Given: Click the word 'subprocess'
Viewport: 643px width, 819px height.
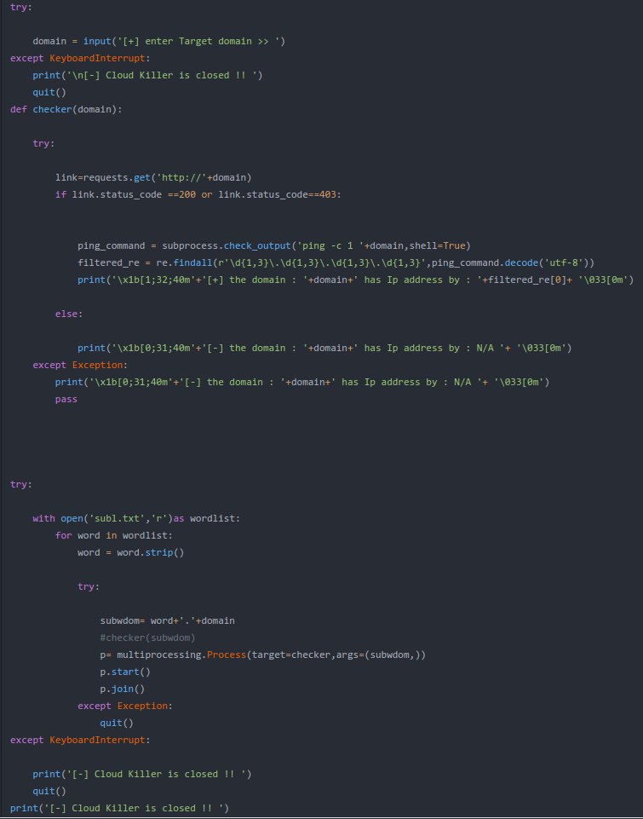Looking at the screenshot, I should pyautogui.click(x=190, y=245).
